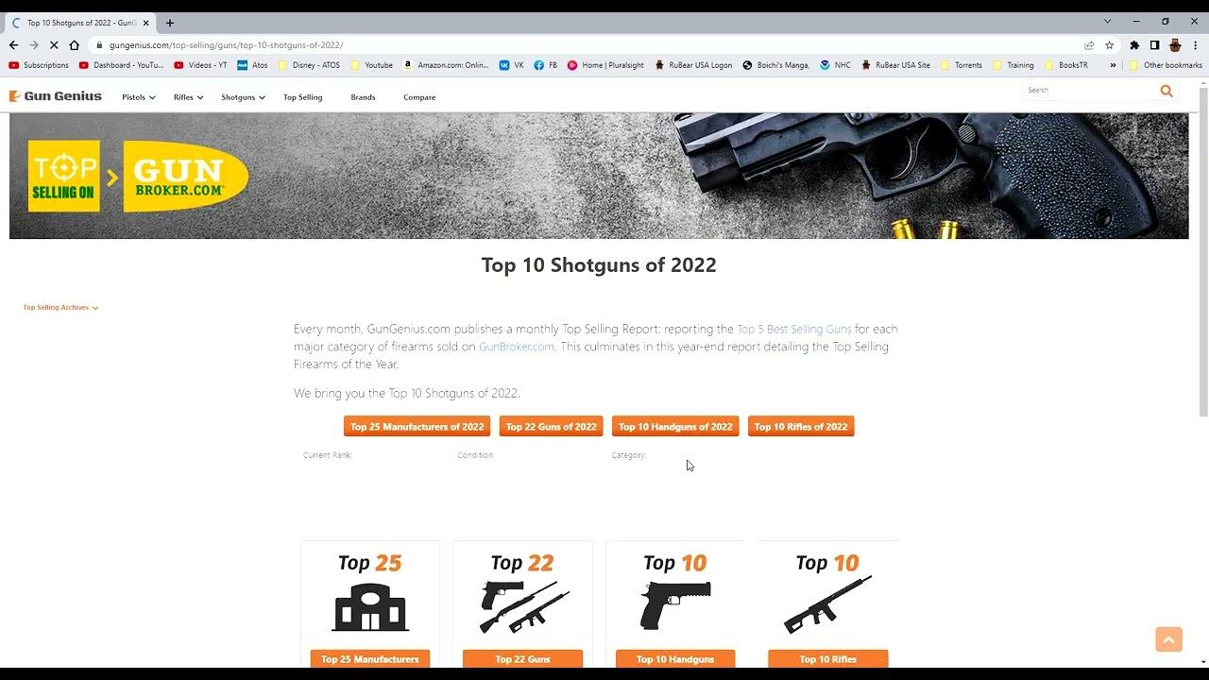Open the Compare menu item
The width and height of the screenshot is (1209, 680).
click(x=419, y=97)
